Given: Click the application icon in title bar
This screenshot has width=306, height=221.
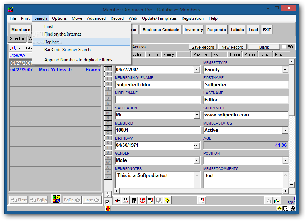Looking at the screenshot, I should coord(11,9).
